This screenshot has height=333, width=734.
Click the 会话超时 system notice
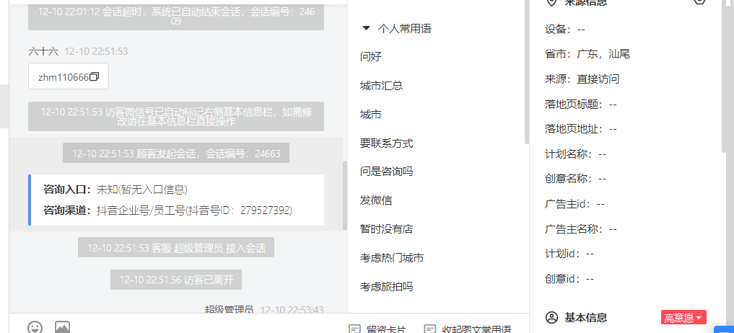176,16
